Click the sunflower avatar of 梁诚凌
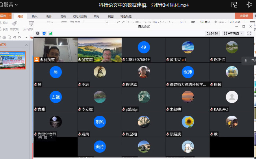The width and height of the screenshot is (256, 159). pos(187,122)
